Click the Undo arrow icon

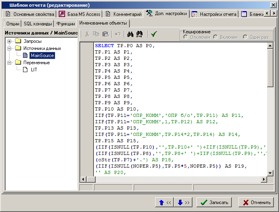click(117, 34)
